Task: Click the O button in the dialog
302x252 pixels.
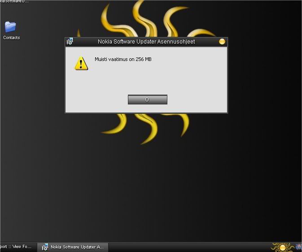Action: coord(148,100)
